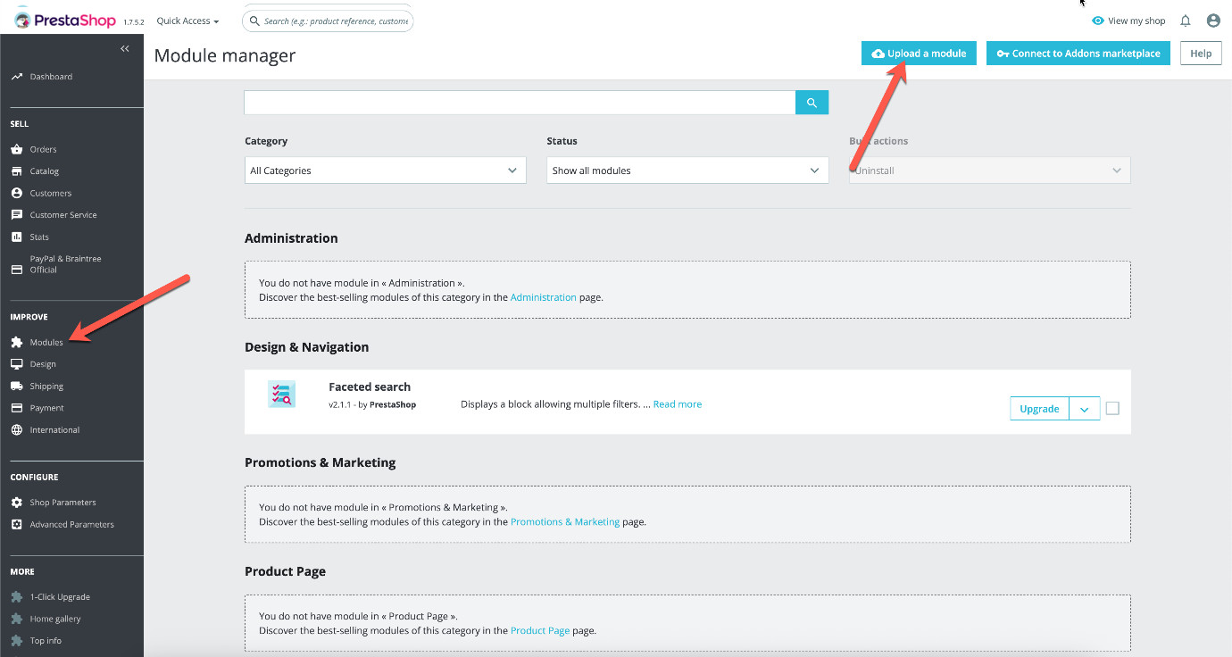Select the Stats icon
The height and width of the screenshot is (657, 1232).
[x=16, y=236]
